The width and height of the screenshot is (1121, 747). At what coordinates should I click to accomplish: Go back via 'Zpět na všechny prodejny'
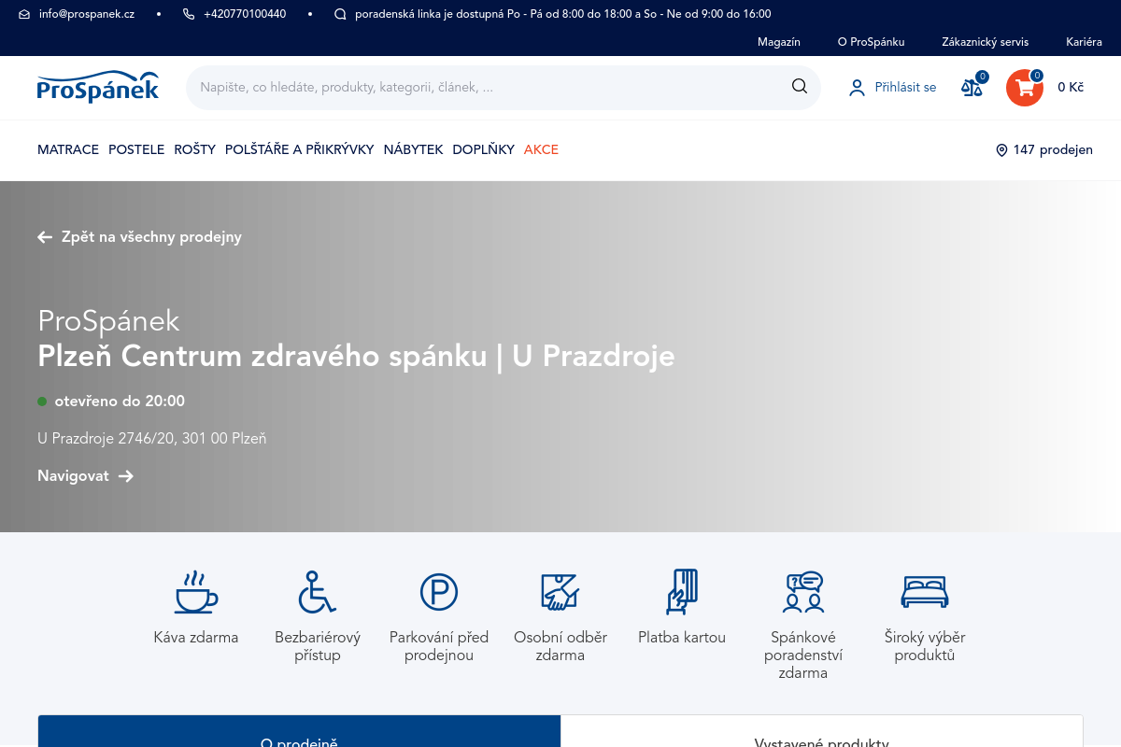point(139,237)
